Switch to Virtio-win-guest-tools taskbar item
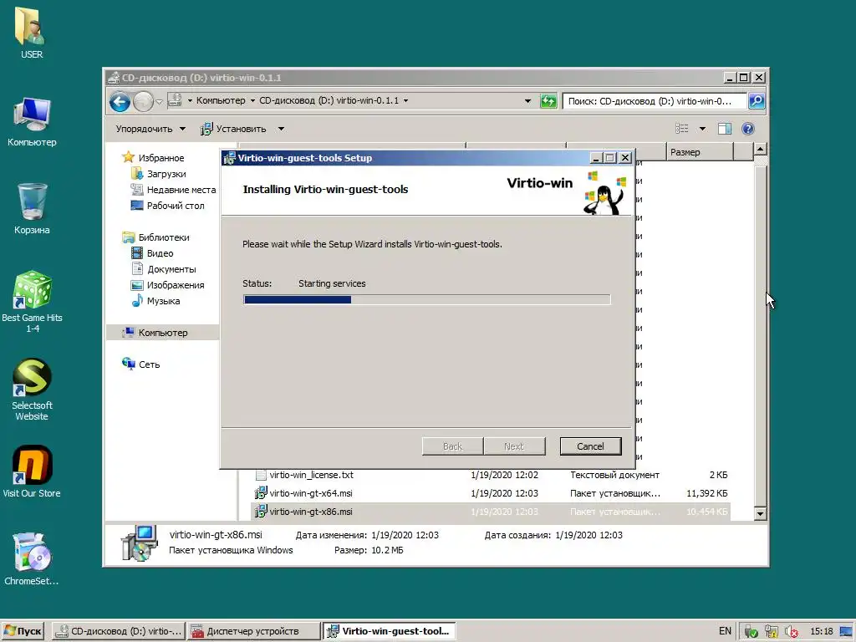The height and width of the screenshot is (642, 856). click(x=389, y=631)
